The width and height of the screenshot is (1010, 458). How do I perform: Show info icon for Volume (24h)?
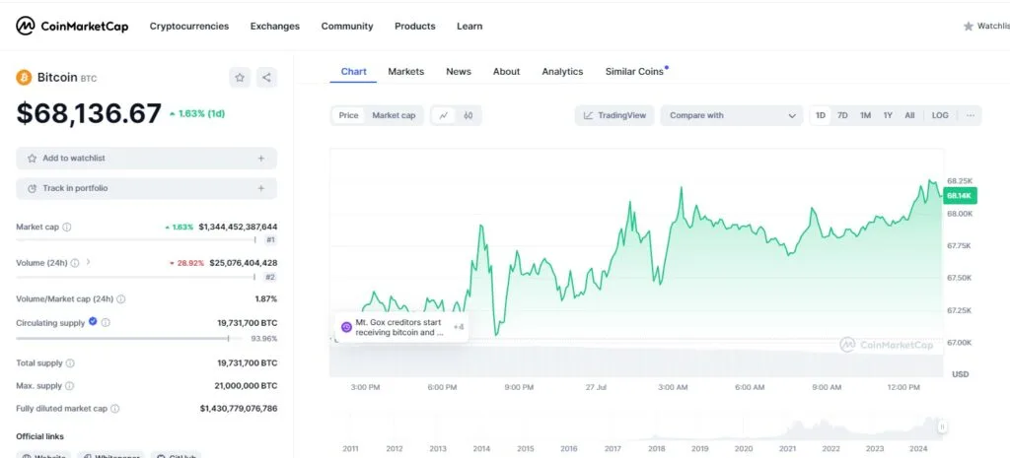(x=75, y=263)
